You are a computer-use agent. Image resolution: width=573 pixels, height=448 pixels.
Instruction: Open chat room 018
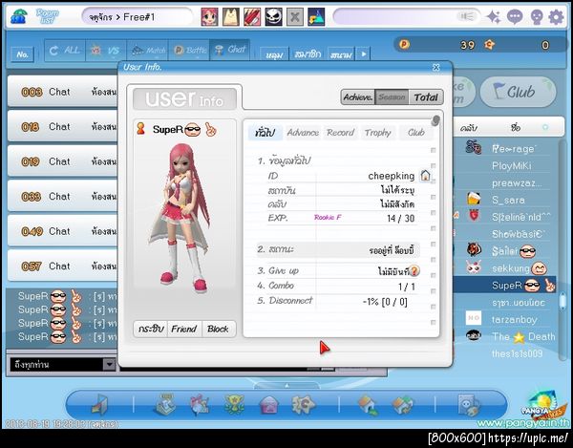tap(62, 126)
